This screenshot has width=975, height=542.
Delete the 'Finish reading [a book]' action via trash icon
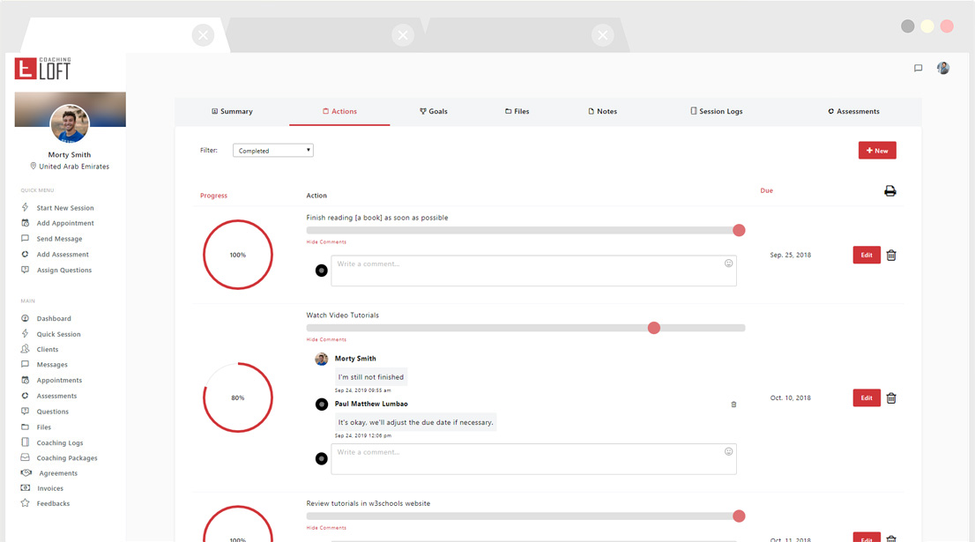tap(891, 256)
